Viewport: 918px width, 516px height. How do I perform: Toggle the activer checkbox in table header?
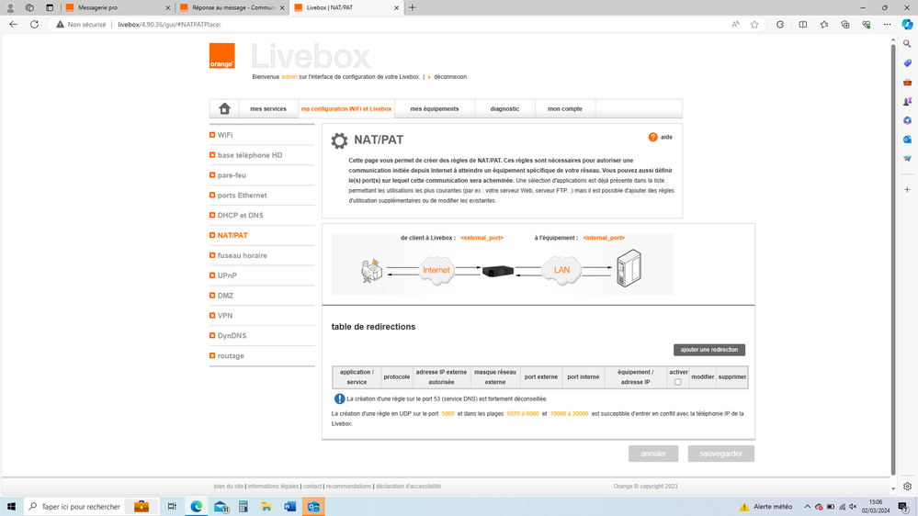(678, 382)
